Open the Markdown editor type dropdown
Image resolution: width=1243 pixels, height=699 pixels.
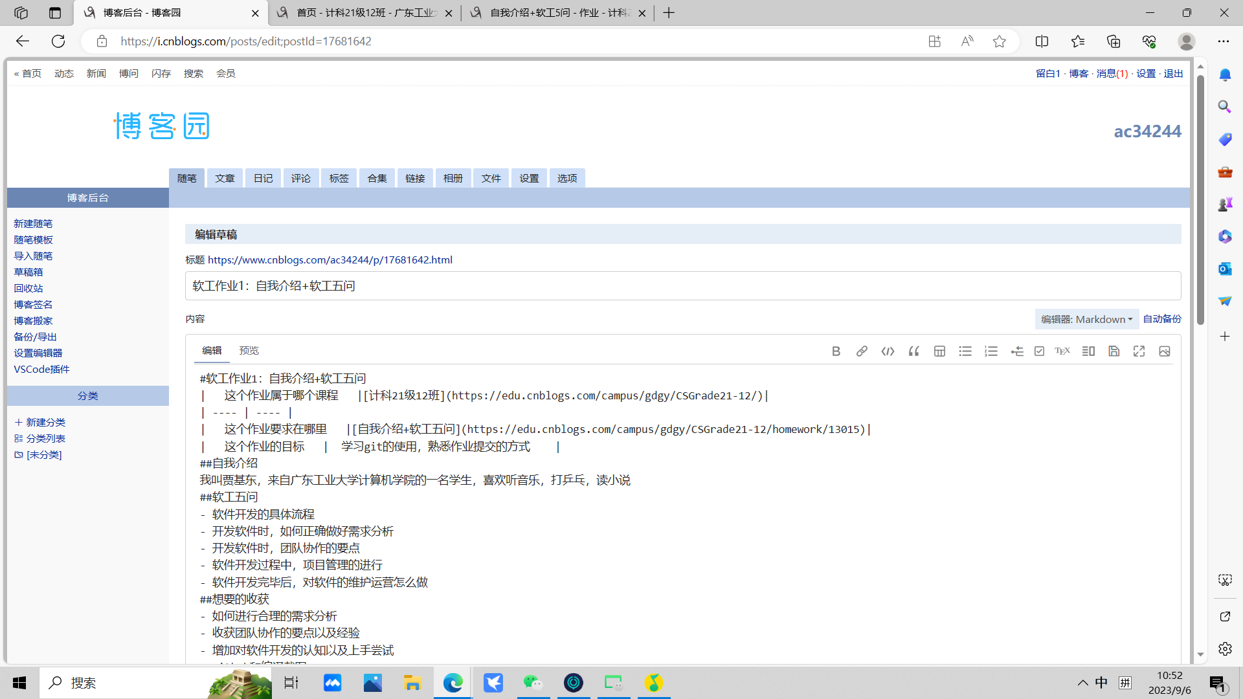[x=1086, y=319]
